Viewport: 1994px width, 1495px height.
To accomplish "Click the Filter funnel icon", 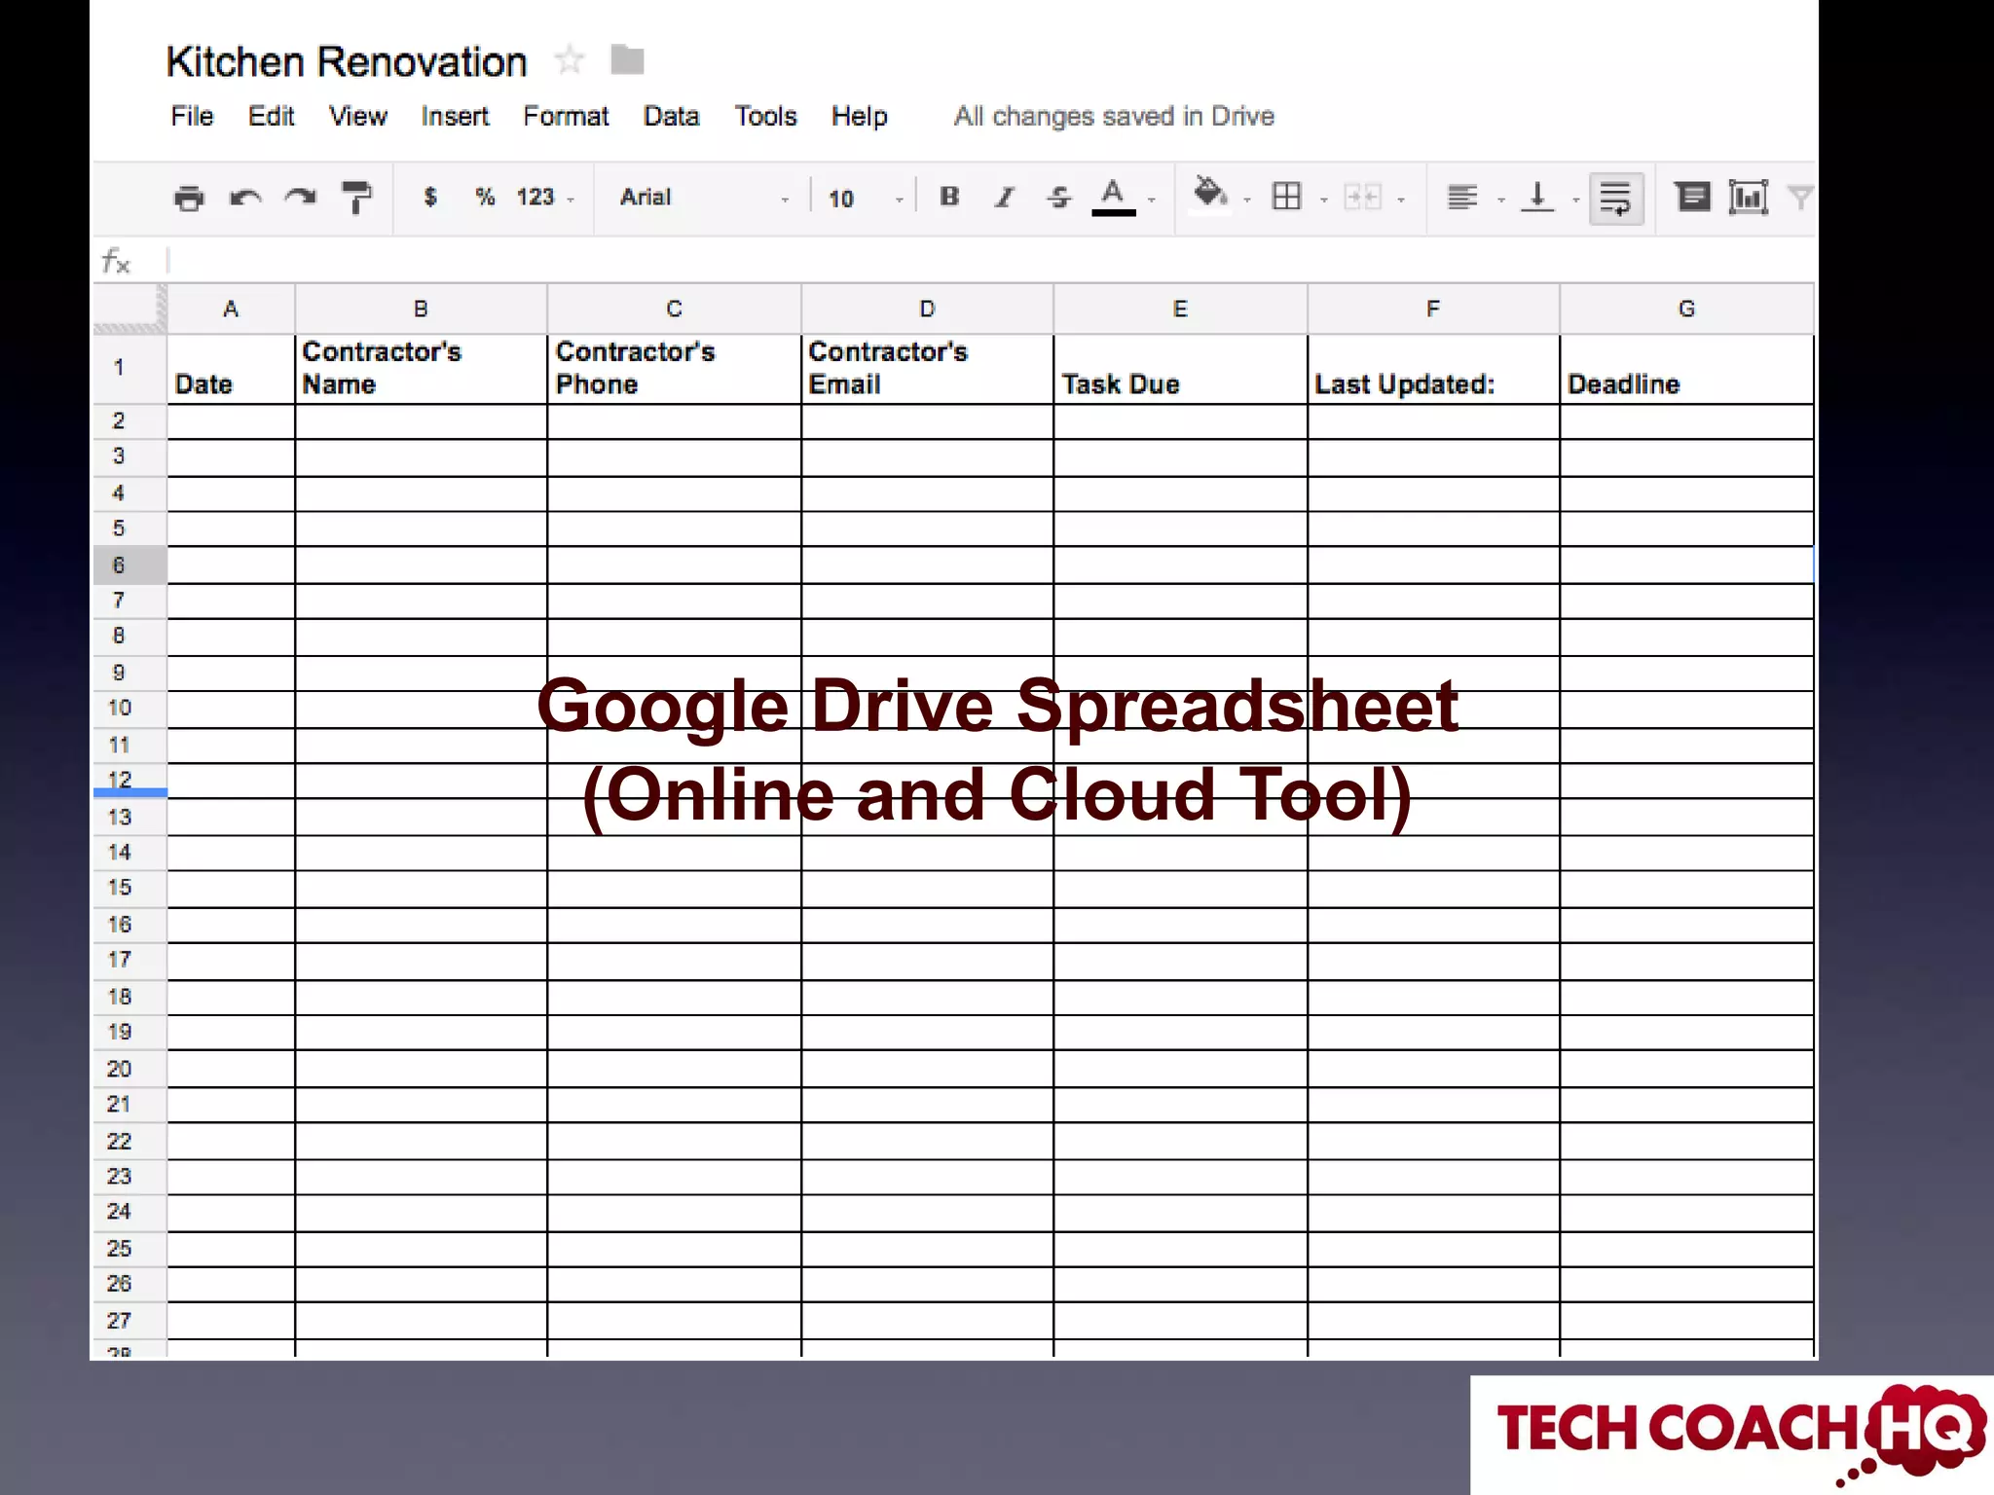I will (x=1801, y=198).
